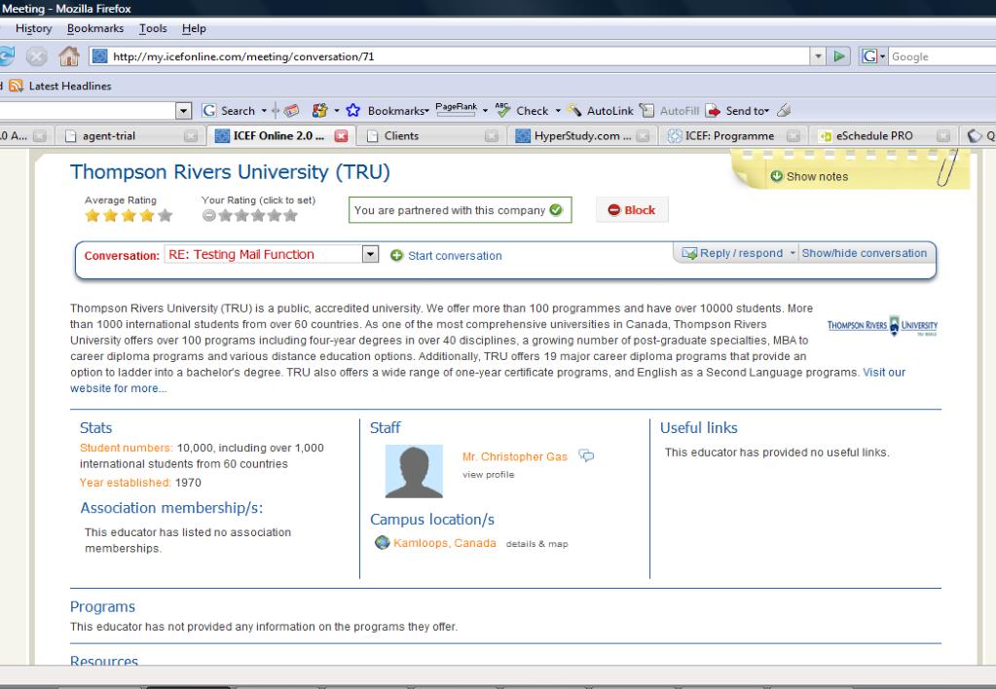Click the Google toolbar G Search button
The image size is (996, 689).
click(x=229, y=111)
